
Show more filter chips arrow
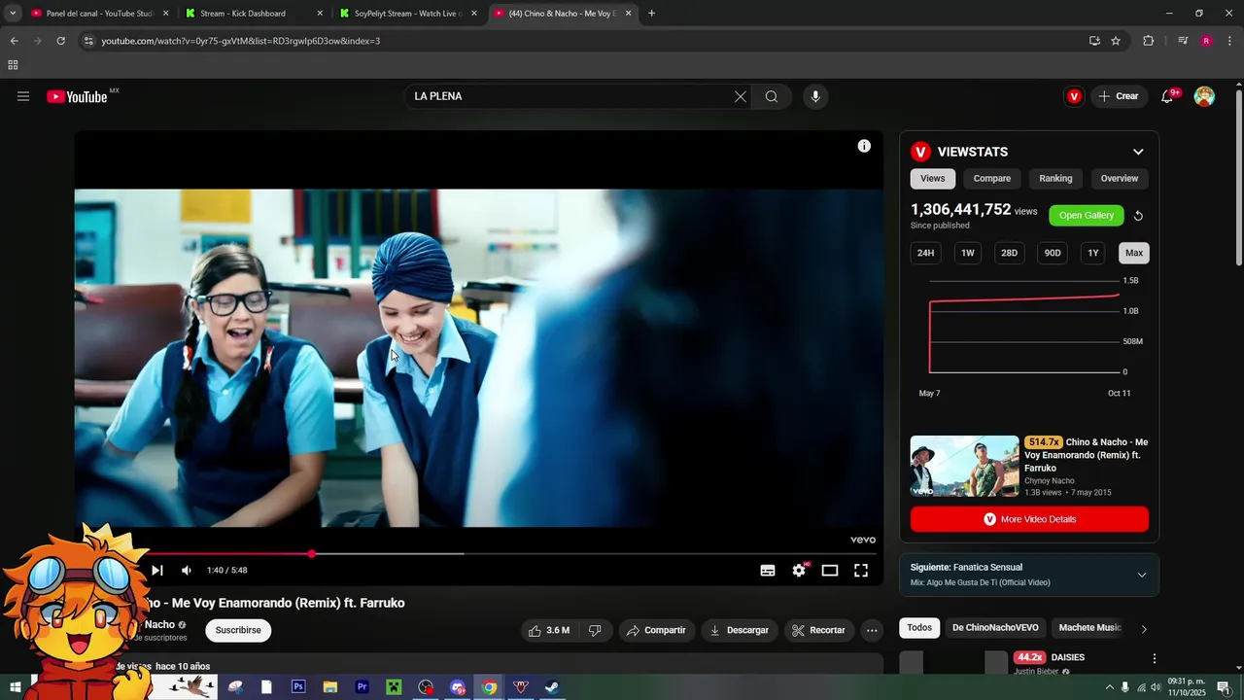tap(1144, 629)
